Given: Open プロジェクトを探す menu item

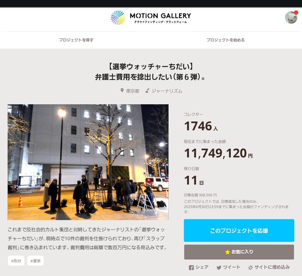Looking at the screenshot, I should (76, 40).
